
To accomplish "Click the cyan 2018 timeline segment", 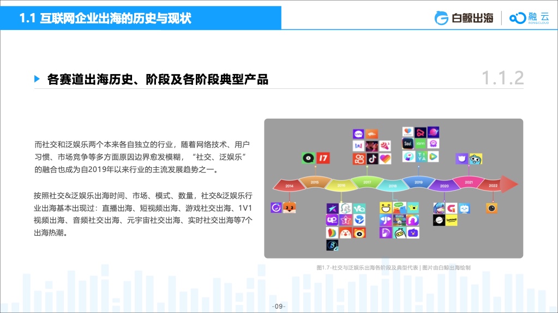I will click(393, 186).
